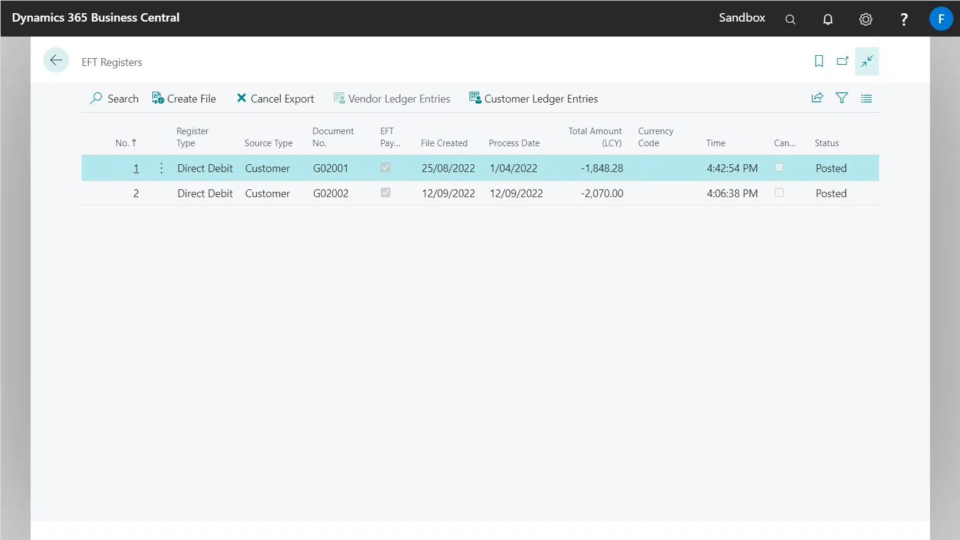This screenshot has height=540, width=960.
Task: Open row 1 Show more options menu
Action: [161, 168]
